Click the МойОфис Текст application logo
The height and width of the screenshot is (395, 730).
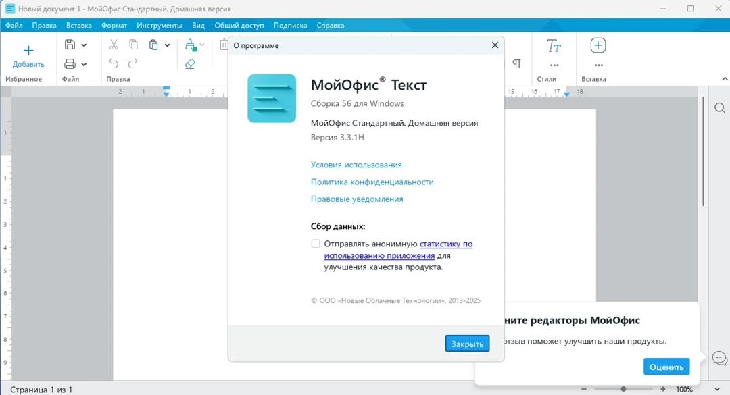(272, 98)
